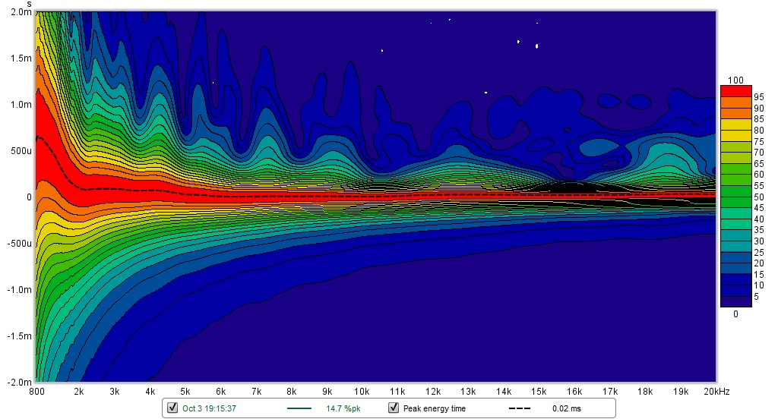
Task: Click the dark green trace line sample
Action: pos(299,408)
